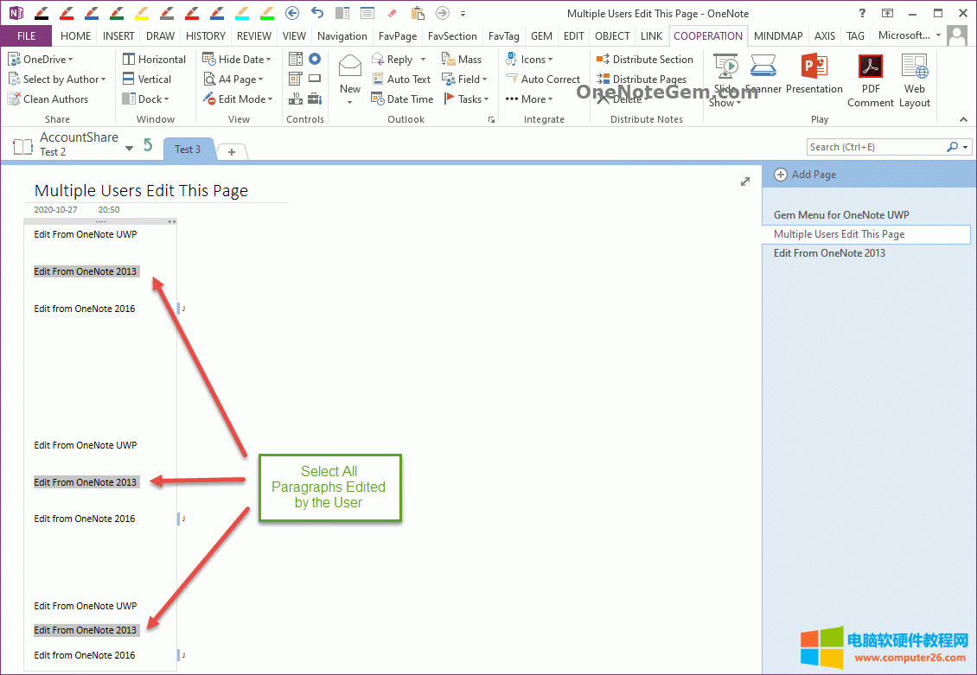The height and width of the screenshot is (675, 977).
Task: Arrange windows with Vertical
Action: coord(146,80)
